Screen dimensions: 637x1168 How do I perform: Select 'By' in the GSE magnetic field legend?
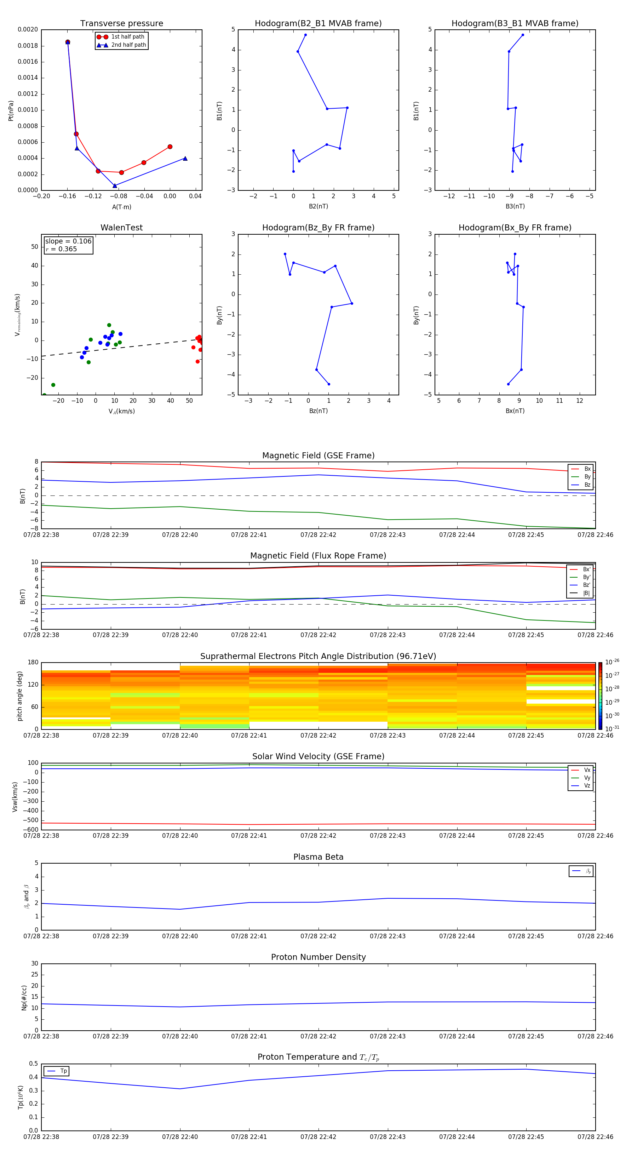click(x=581, y=476)
